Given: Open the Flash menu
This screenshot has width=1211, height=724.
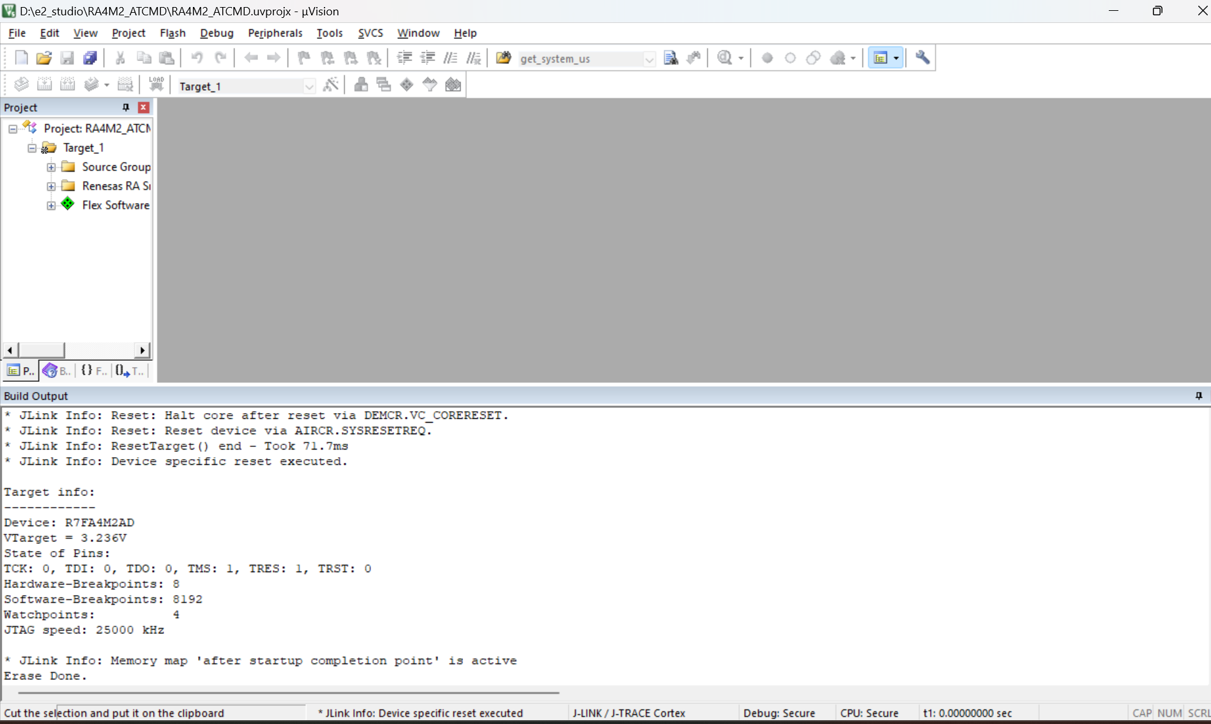Looking at the screenshot, I should coord(172,33).
